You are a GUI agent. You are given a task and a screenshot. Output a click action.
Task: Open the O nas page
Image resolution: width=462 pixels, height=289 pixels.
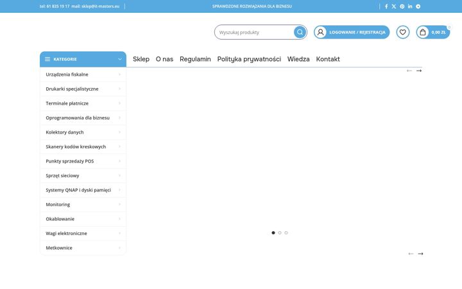(x=164, y=59)
